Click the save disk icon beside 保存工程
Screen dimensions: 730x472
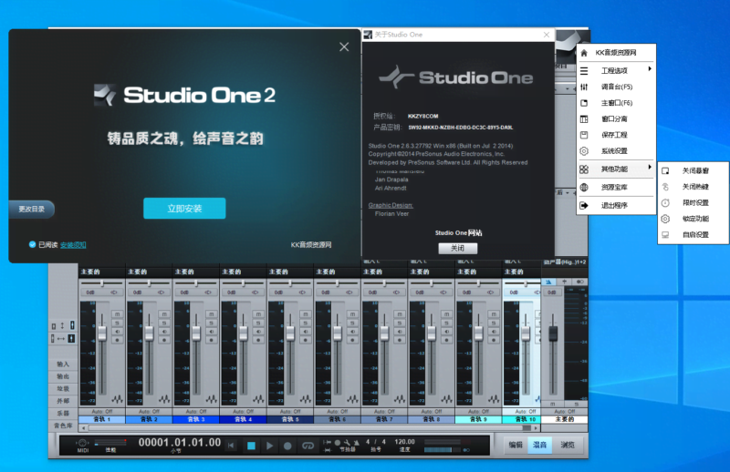coord(584,135)
